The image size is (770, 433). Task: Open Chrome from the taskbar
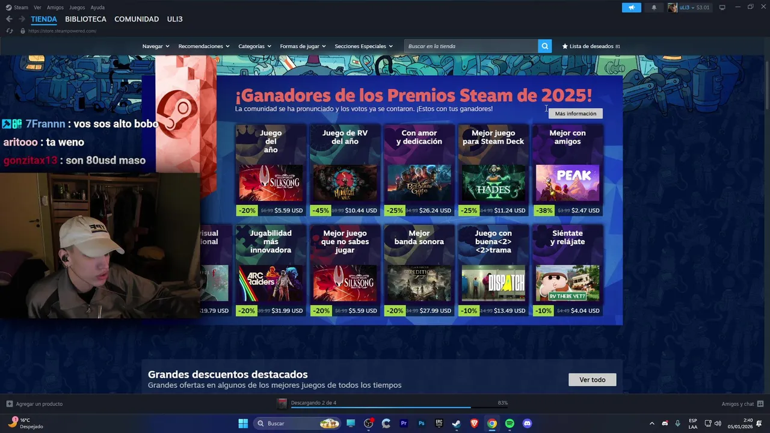pyautogui.click(x=492, y=423)
